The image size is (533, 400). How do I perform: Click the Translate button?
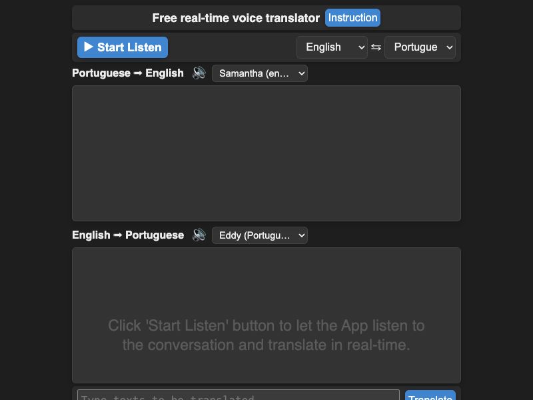[430, 397]
